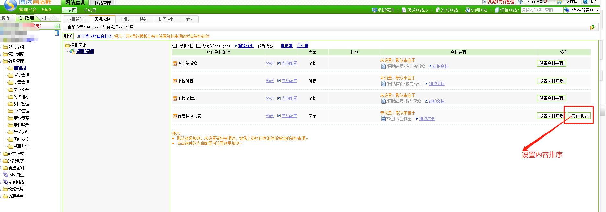Click the 预览网站 magnifier icon
Screen dimensions: 606x212
click(x=404, y=10)
